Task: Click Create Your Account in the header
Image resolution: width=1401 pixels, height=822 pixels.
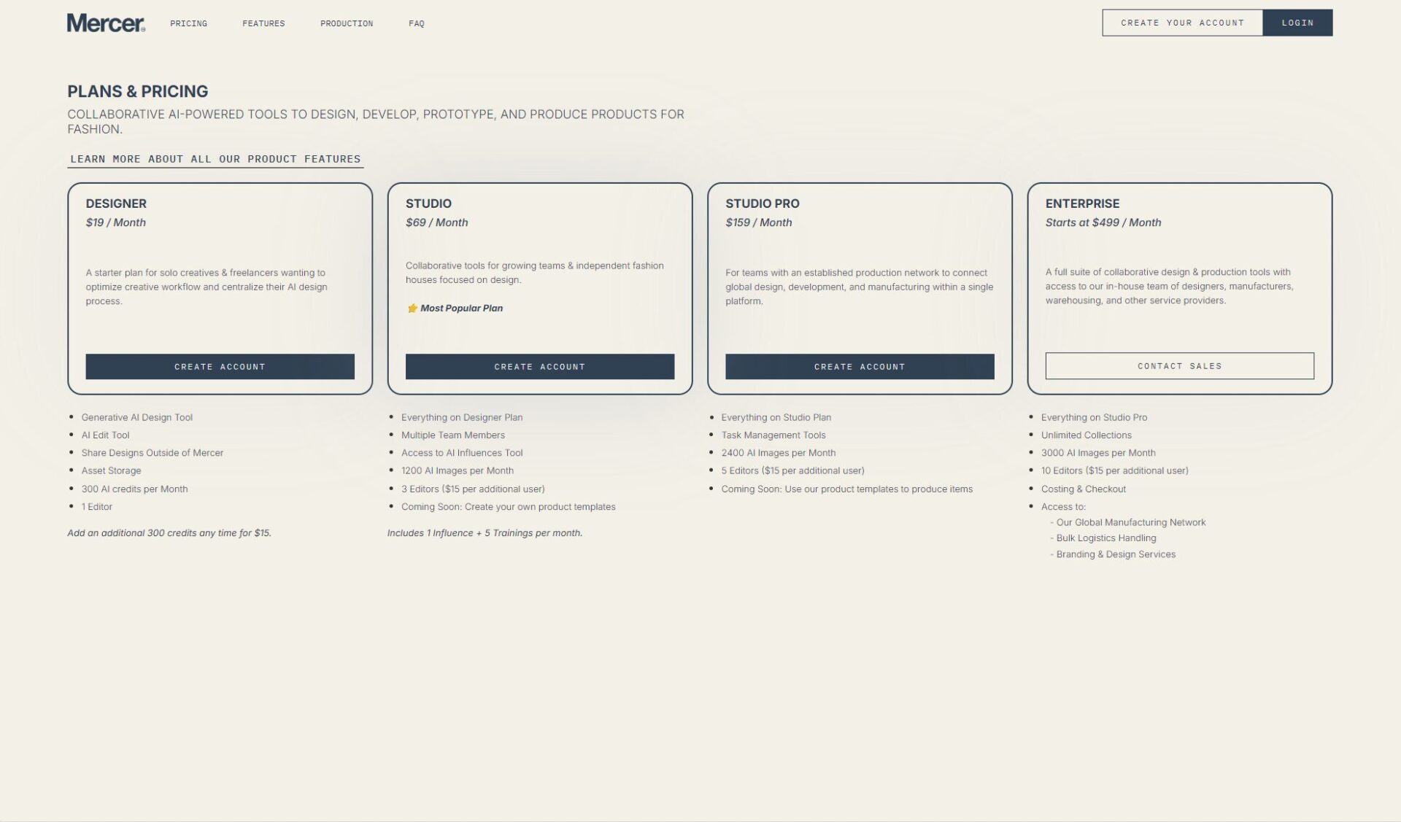Action: [1182, 23]
